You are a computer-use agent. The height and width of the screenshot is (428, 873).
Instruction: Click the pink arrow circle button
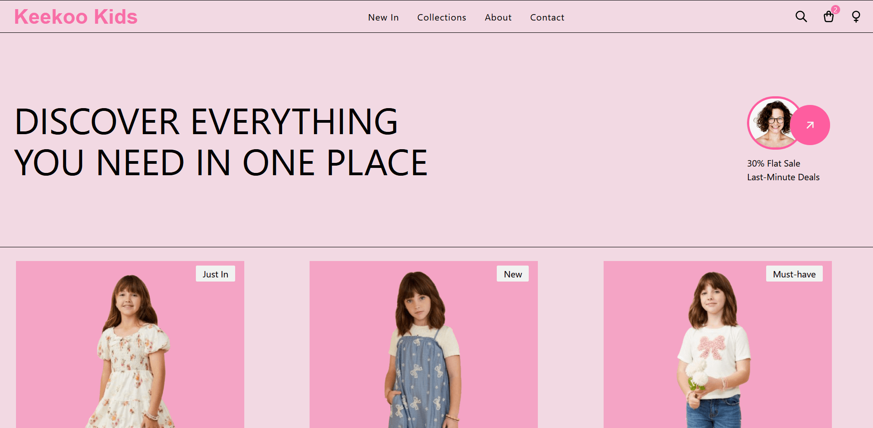(810, 125)
